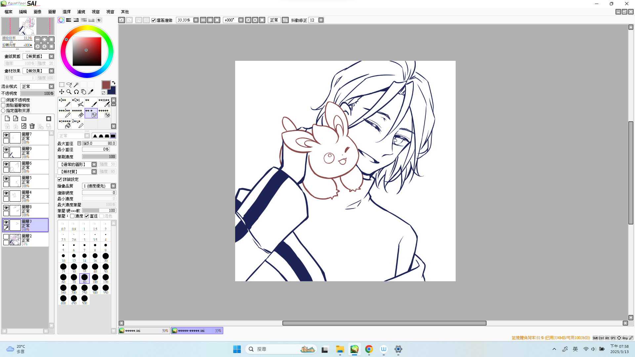Select the rotate canvas tool
This screenshot has height=357, width=635.
(76, 92)
